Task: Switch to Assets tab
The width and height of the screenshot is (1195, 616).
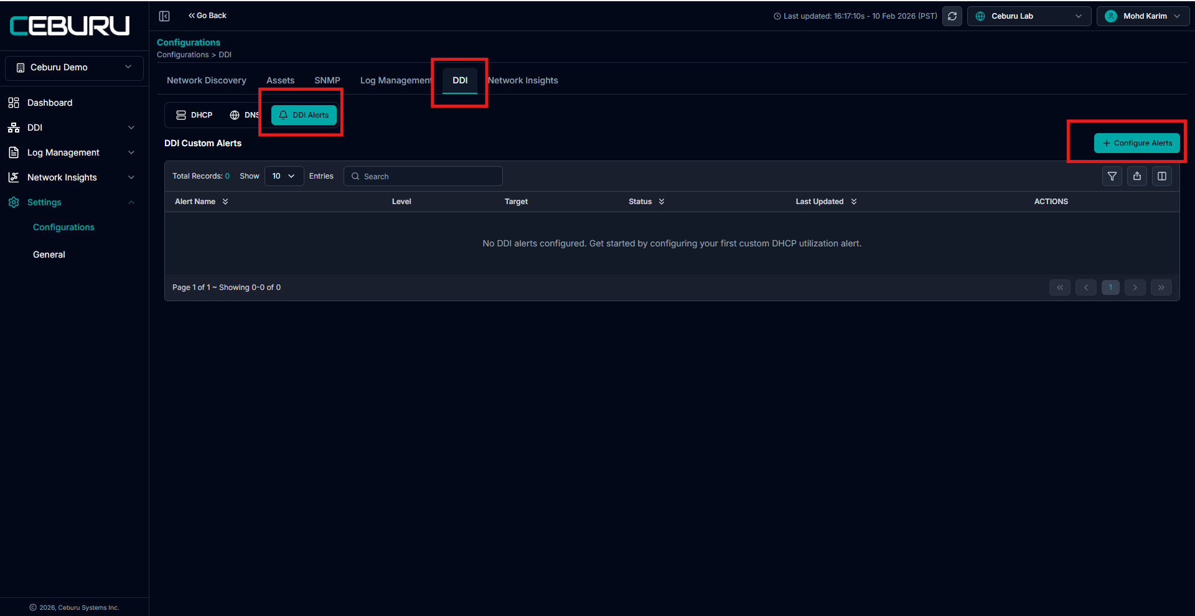Action: pos(280,80)
